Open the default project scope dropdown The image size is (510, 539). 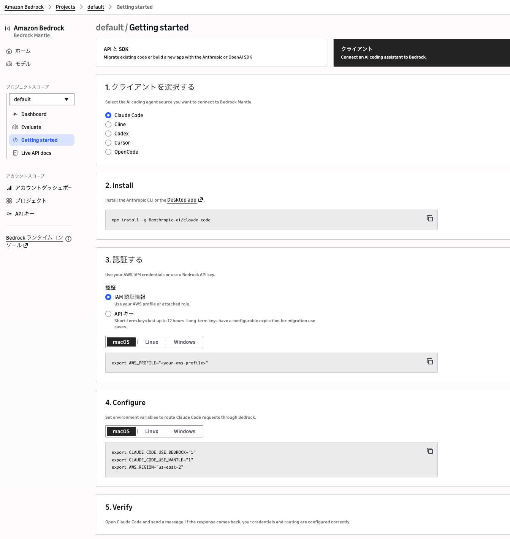coord(42,99)
